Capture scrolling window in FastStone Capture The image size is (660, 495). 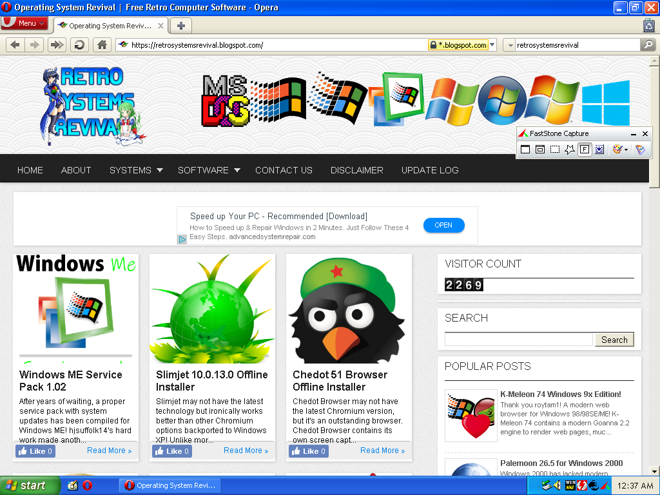click(599, 149)
